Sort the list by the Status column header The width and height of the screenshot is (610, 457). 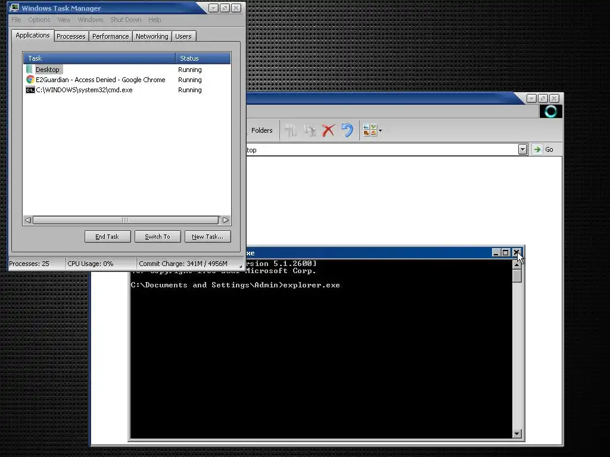point(203,58)
